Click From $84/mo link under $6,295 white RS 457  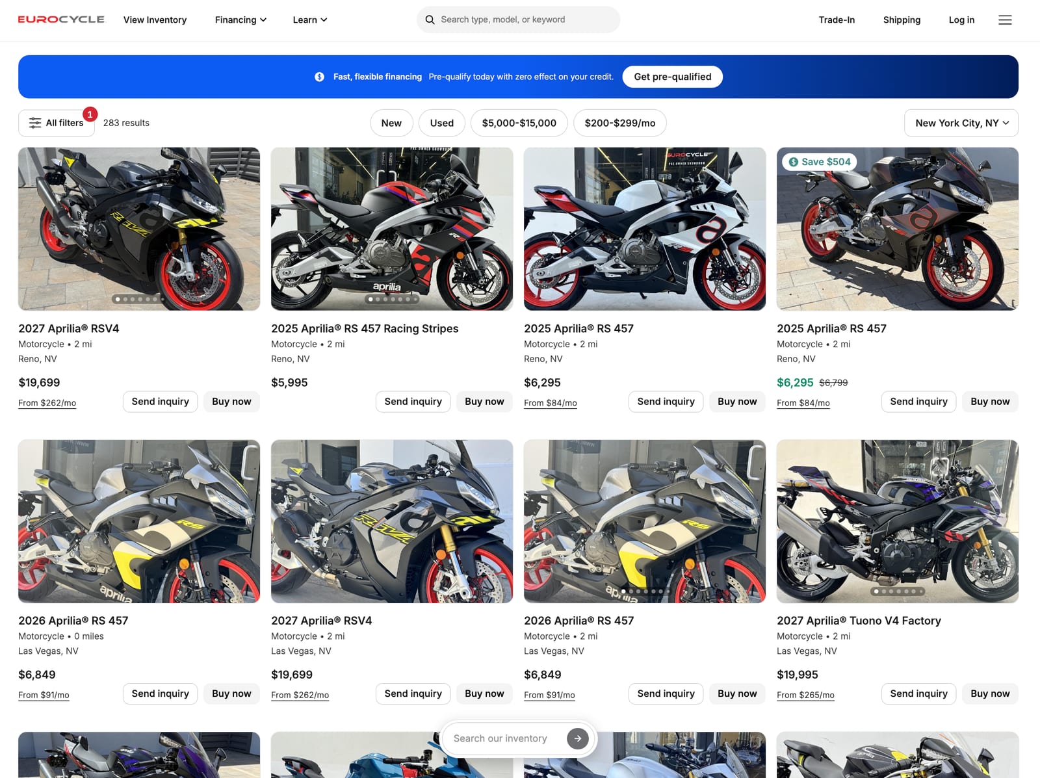tap(551, 403)
